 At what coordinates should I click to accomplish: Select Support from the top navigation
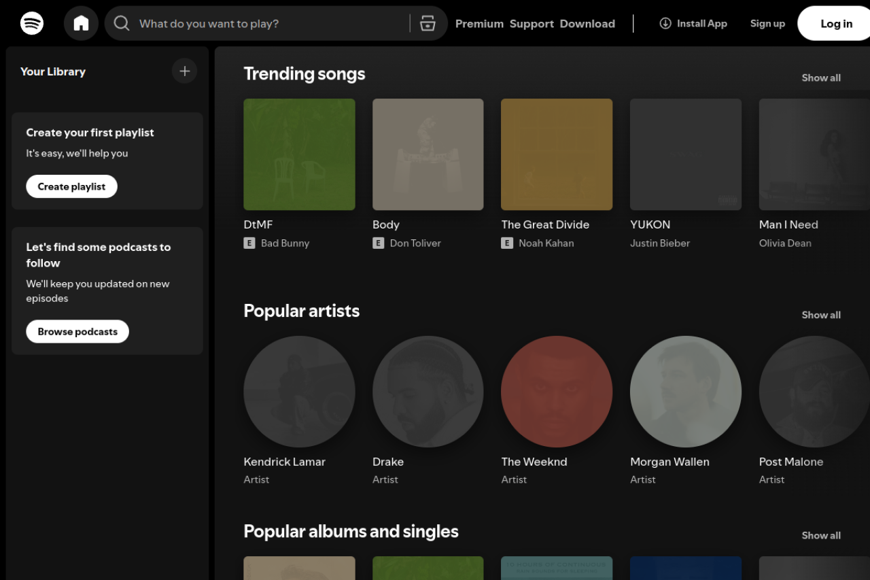pos(532,23)
